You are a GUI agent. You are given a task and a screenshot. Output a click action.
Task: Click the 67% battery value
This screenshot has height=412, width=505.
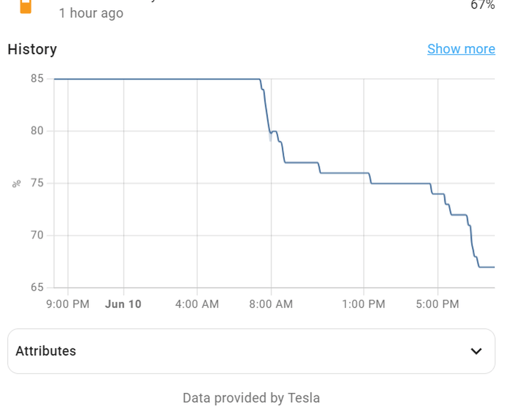pyautogui.click(x=482, y=5)
